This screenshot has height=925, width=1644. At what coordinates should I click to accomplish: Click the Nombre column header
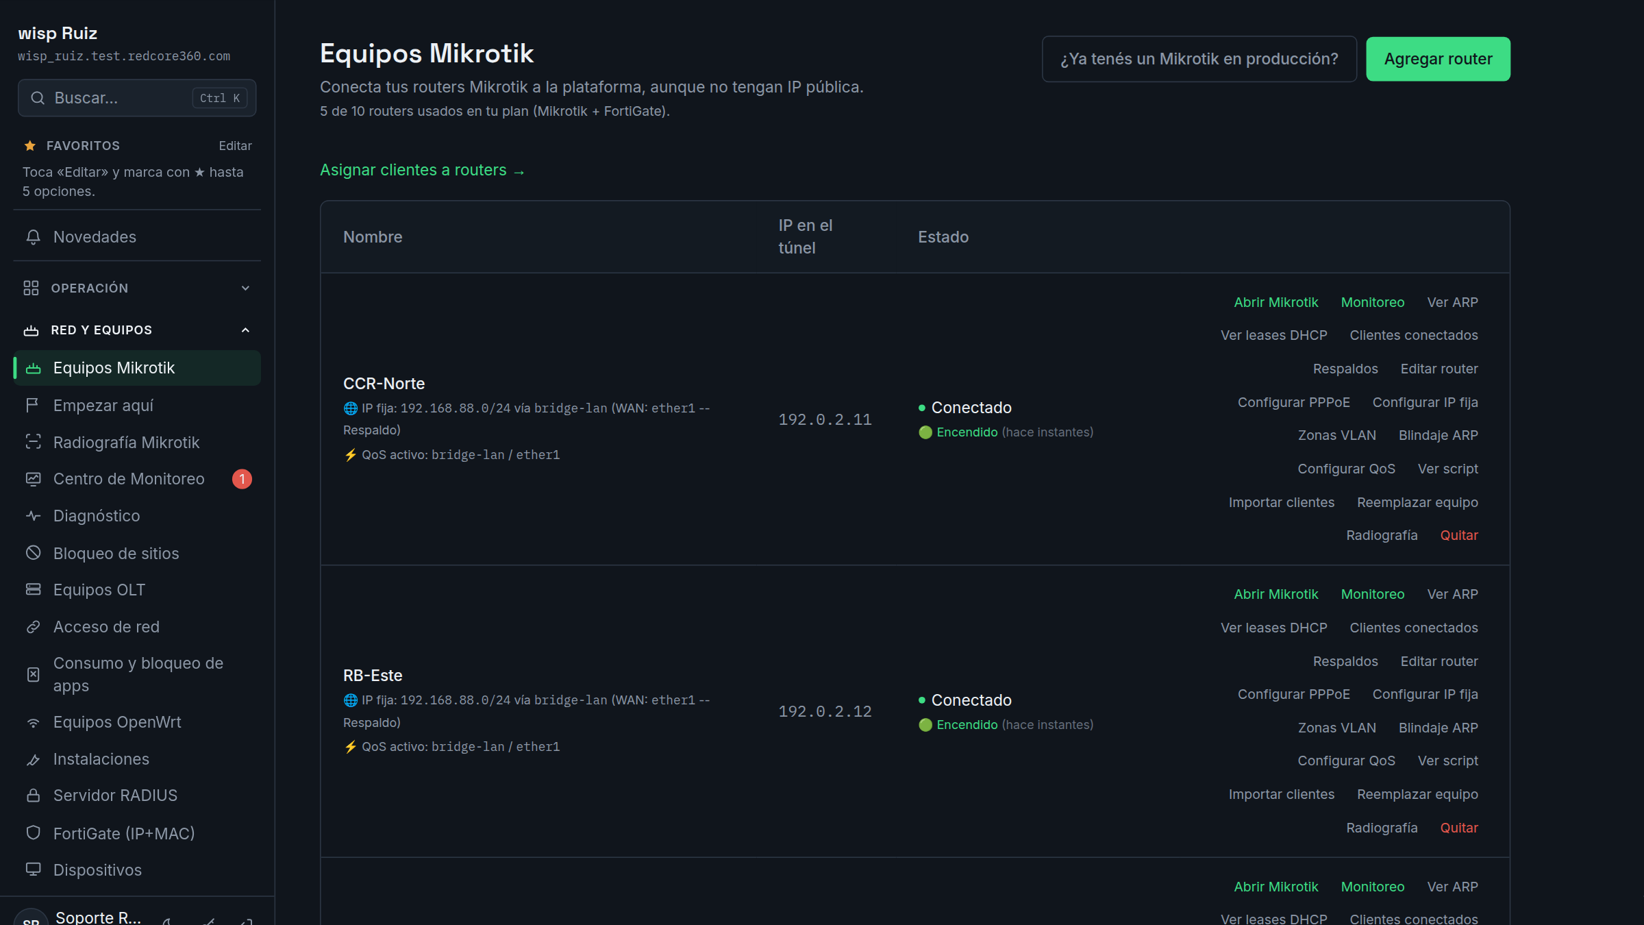(373, 237)
